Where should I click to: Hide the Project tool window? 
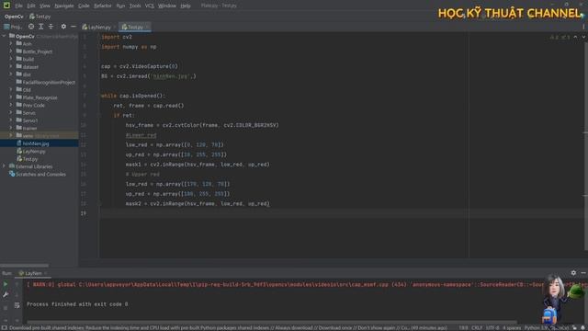[73, 27]
